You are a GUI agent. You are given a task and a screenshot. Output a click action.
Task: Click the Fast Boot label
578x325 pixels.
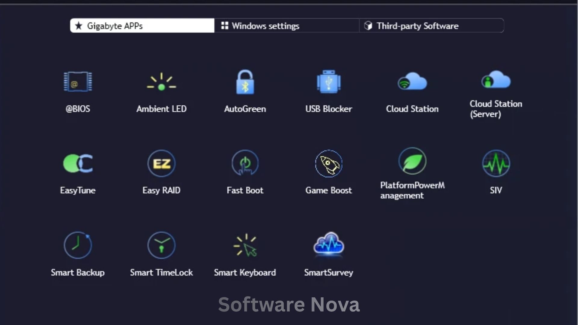coord(245,190)
